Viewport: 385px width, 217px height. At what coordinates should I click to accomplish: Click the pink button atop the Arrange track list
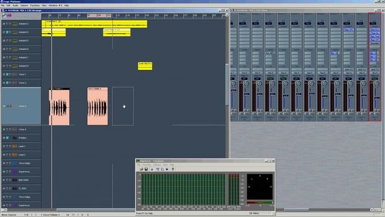(10, 16)
